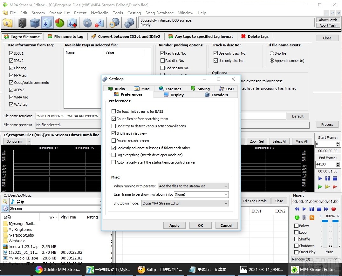Click the RSS feed icon in the Mixer panel

pos(312,217)
